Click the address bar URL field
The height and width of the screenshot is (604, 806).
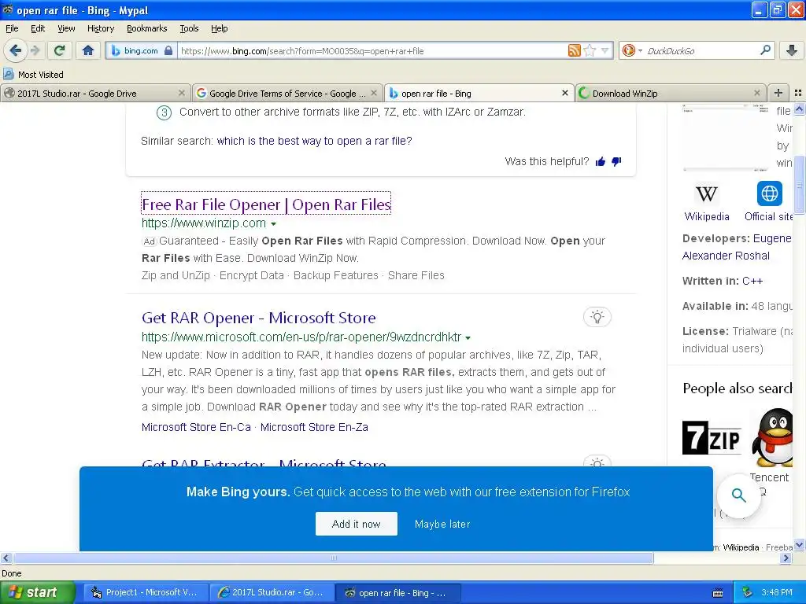click(372, 51)
